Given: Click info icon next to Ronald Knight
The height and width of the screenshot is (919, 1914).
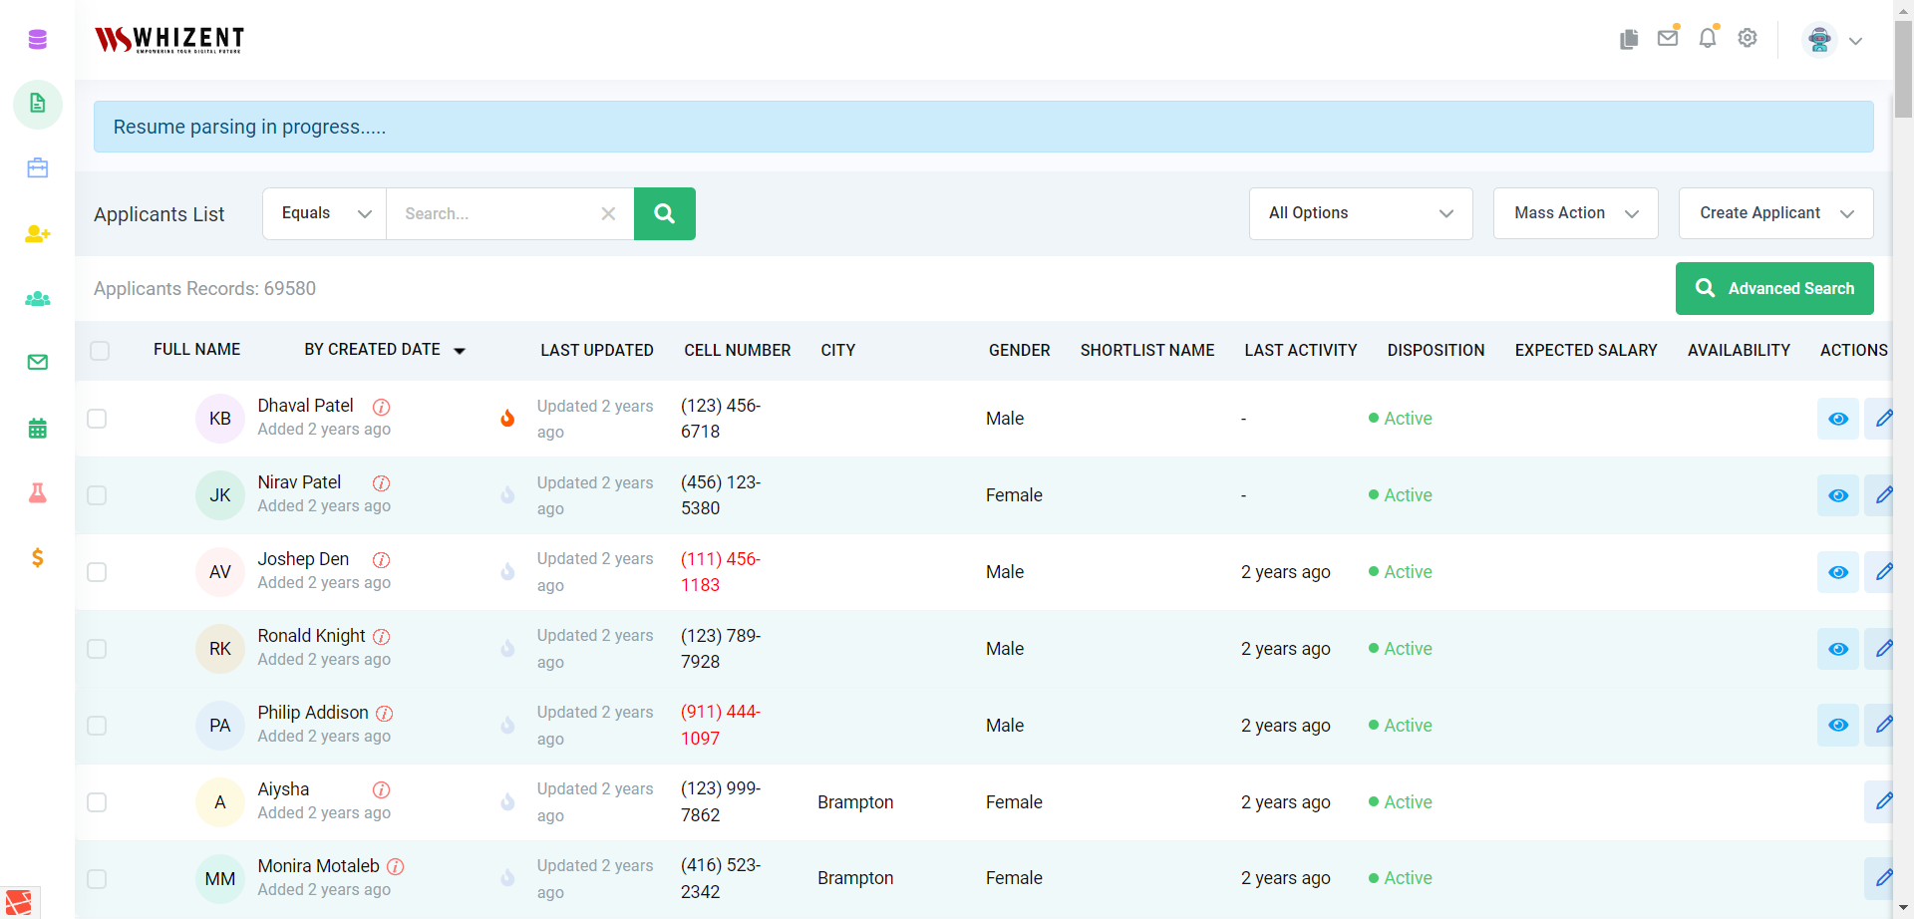Looking at the screenshot, I should 381,637.
